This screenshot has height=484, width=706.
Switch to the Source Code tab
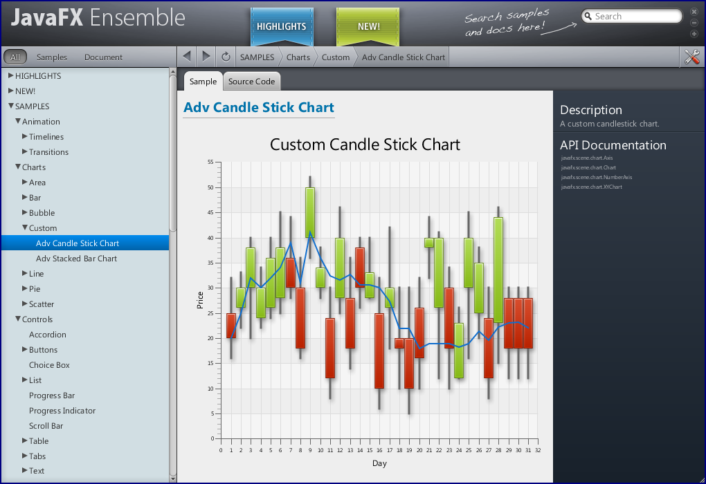pyautogui.click(x=251, y=81)
